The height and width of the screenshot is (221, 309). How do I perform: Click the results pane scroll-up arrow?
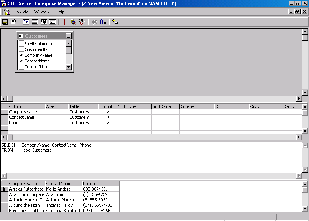305,184
